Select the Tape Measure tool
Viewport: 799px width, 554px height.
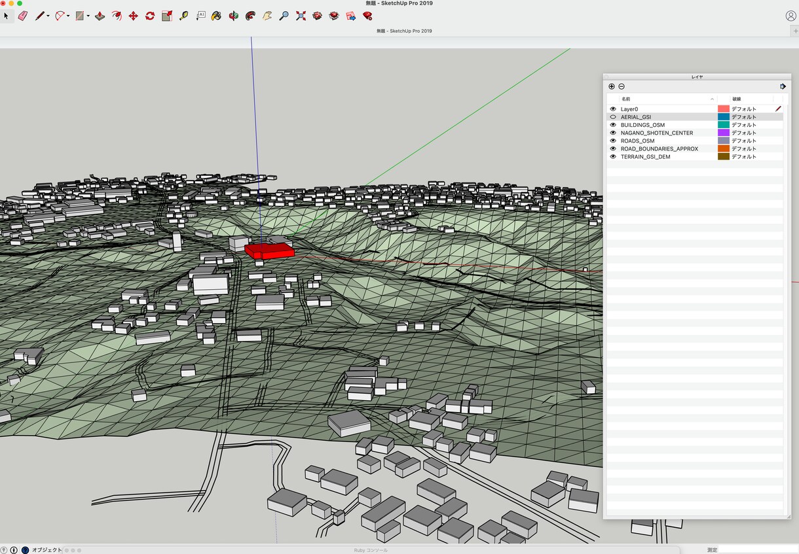tap(183, 16)
